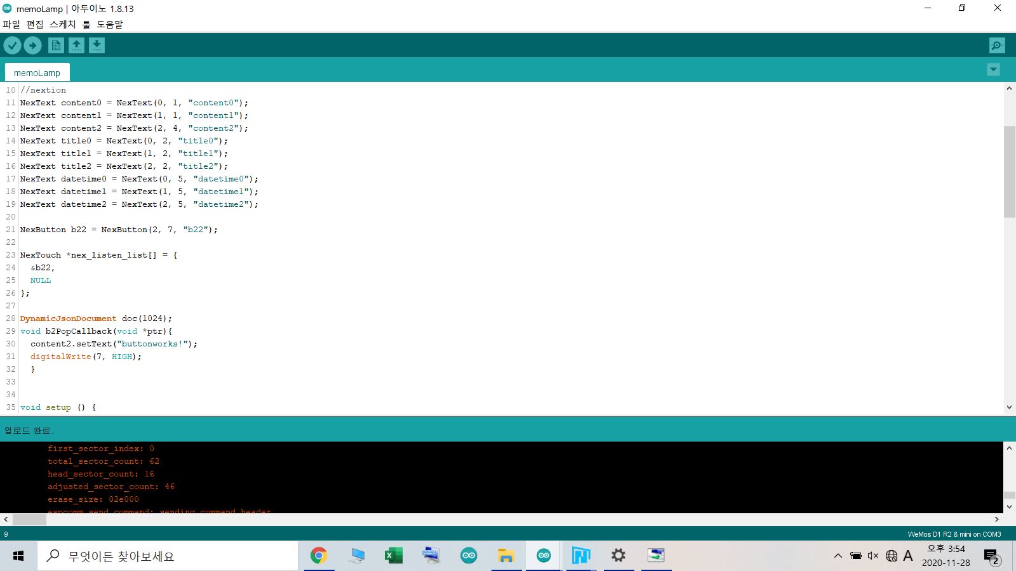
Task: Open the notification center icon
Action: 992,557
